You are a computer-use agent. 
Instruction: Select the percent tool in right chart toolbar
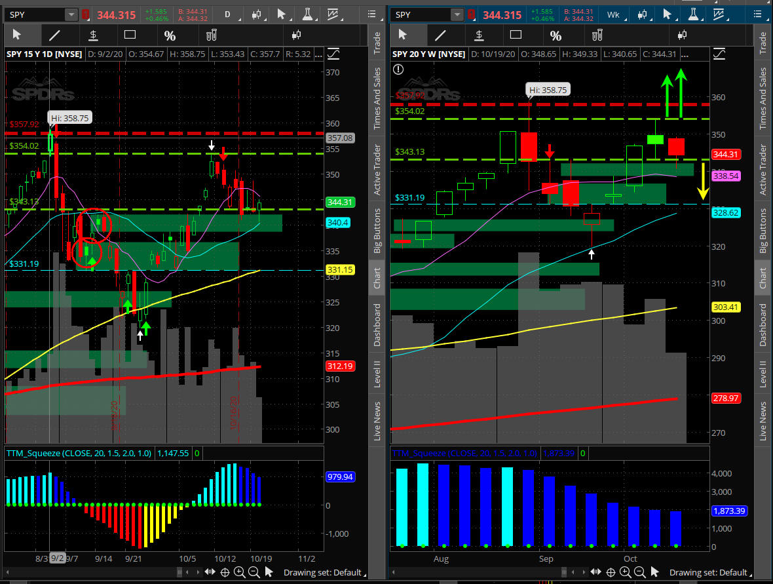556,35
